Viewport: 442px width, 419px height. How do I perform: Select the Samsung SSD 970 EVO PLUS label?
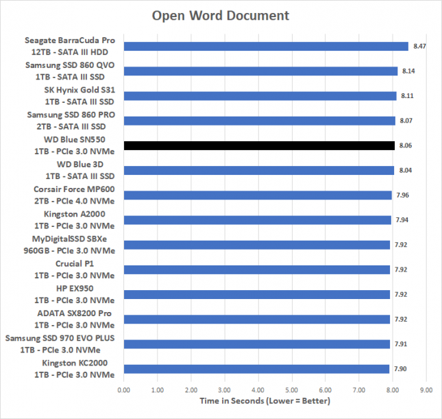tap(60, 344)
